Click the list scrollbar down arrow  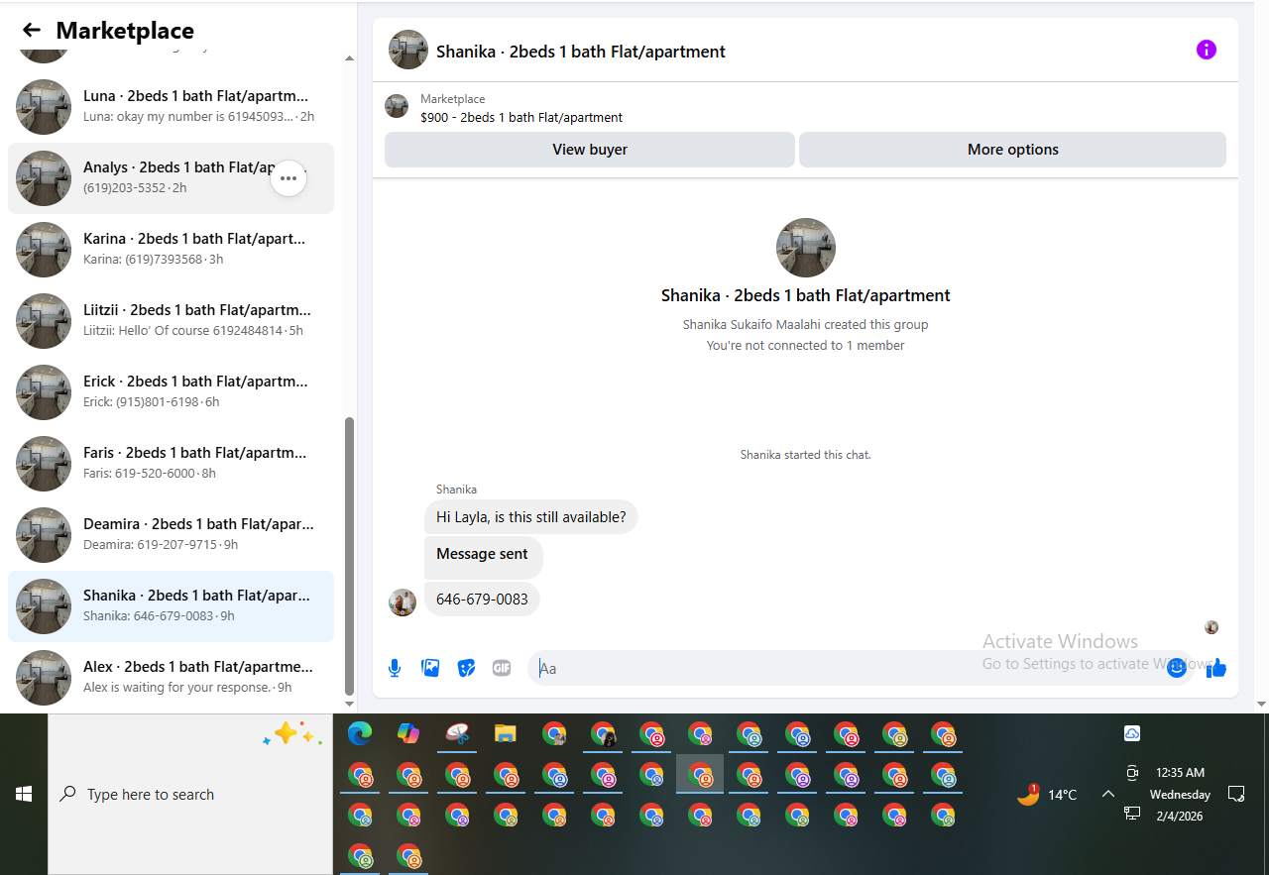(x=349, y=704)
